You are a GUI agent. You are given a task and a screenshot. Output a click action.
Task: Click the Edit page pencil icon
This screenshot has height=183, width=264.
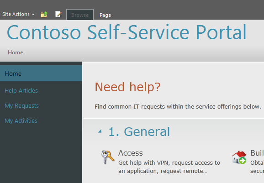point(58,14)
